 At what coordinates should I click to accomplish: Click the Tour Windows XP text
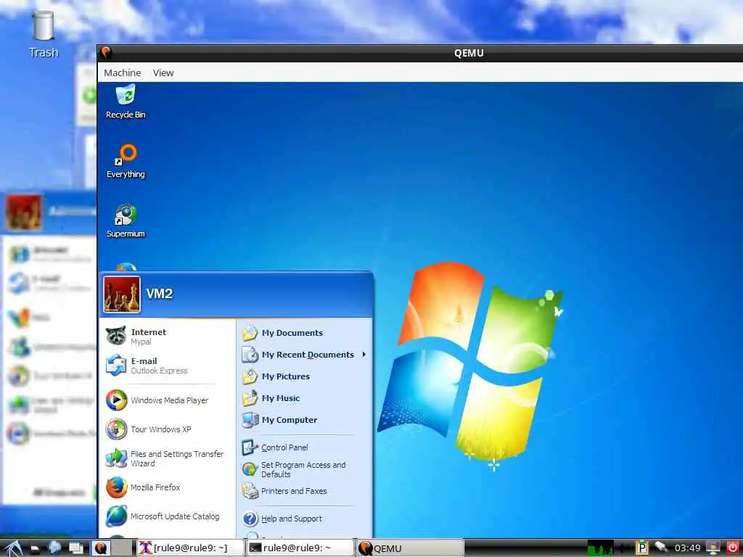pyautogui.click(x=160, y=429)
